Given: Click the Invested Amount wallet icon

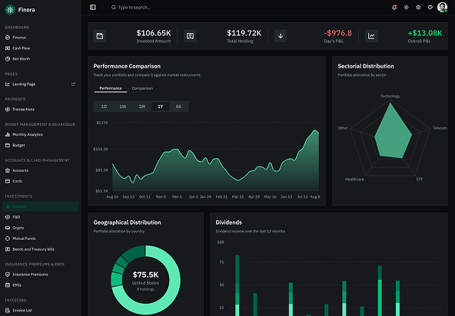Looking at the screenshot, I should [100, 36].
